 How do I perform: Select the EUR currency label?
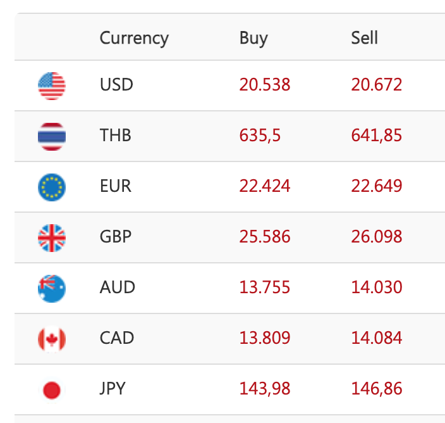(116, 186)
